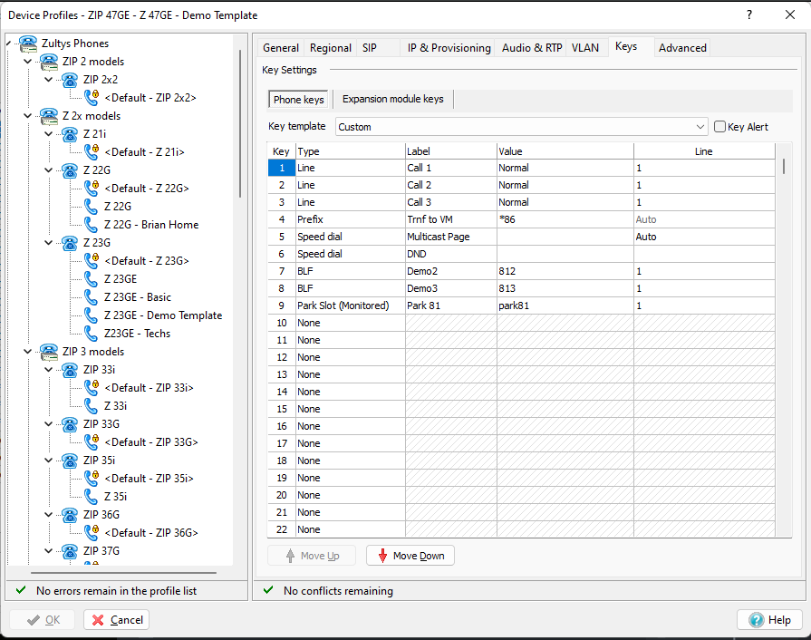Click the ZIP 2 models group icon
This screenshot has height=640, width=811.
(x=49, y=62)
